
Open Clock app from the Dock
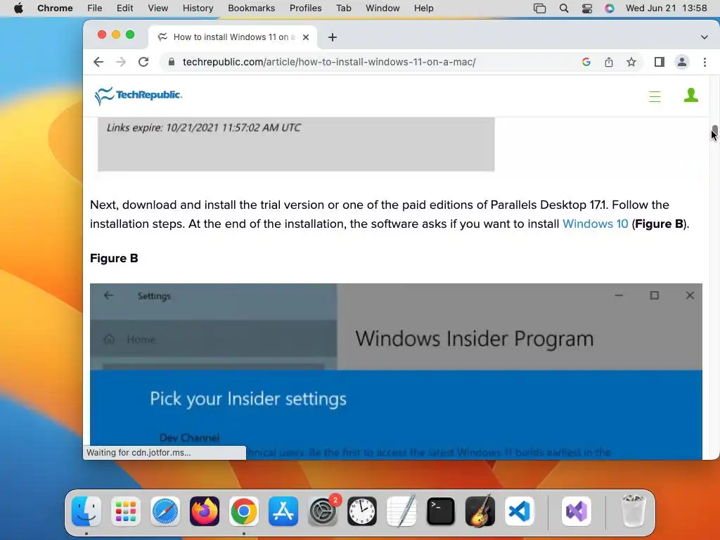coord(362,511)
